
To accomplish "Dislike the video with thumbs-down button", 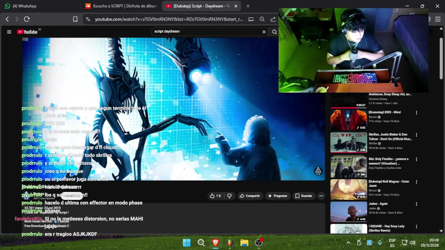I will click(229, 196).
